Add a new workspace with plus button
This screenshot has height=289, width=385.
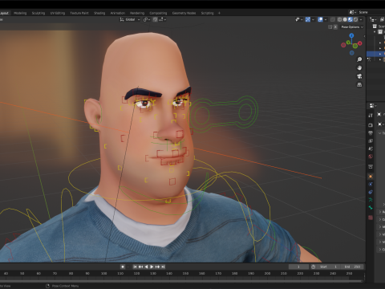(219, 13)
